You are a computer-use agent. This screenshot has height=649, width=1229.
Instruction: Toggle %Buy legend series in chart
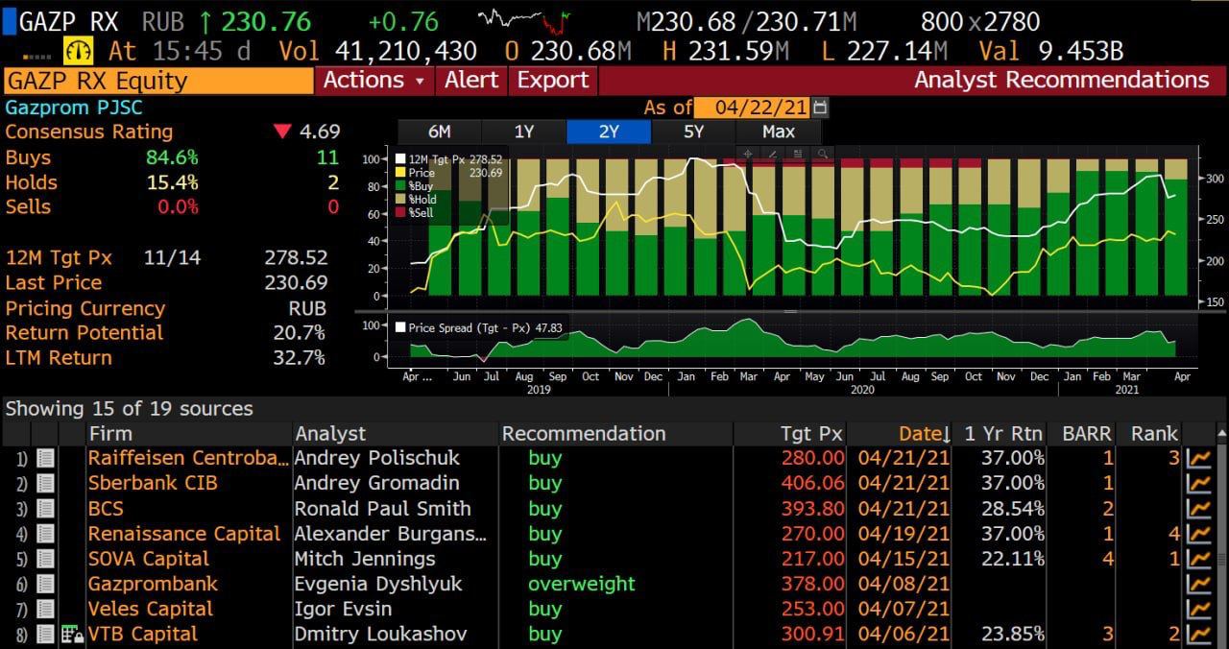[415, 186]
